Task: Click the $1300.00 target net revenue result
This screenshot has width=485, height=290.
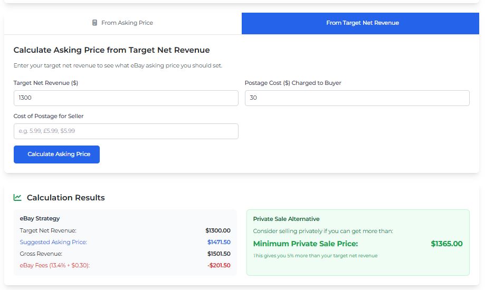Action: pos(218,230)
